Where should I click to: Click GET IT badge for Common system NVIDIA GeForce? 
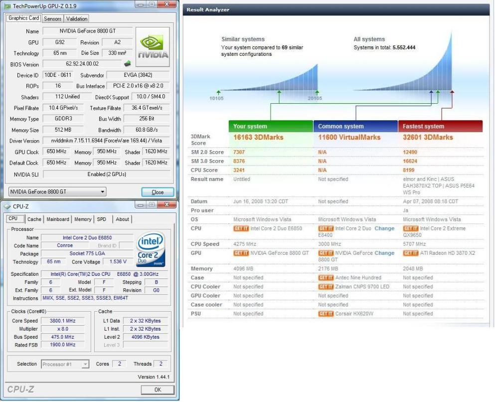(326, 253)
